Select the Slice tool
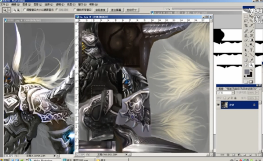The height and width of the screenshot is (161, 263). [x=251, y=25]
